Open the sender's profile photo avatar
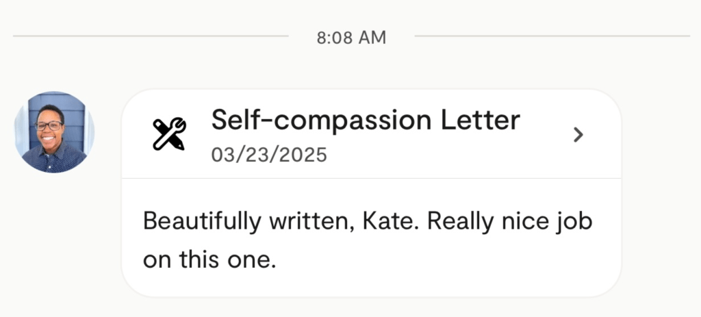The image size is (701, 317). [54, 132]
